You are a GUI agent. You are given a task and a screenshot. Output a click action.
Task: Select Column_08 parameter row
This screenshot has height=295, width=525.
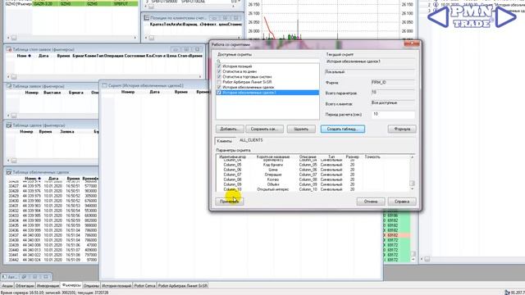tap(313, 179)
